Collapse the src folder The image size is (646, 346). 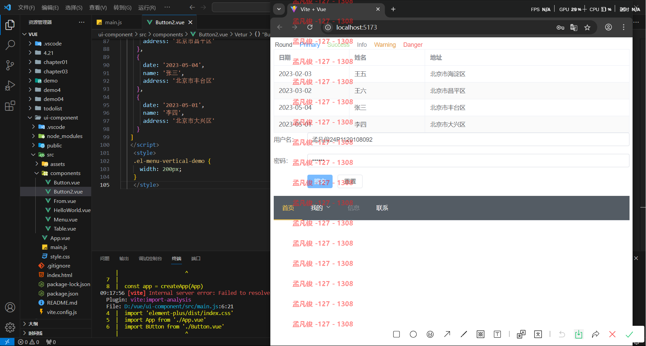tap(50, 154)
